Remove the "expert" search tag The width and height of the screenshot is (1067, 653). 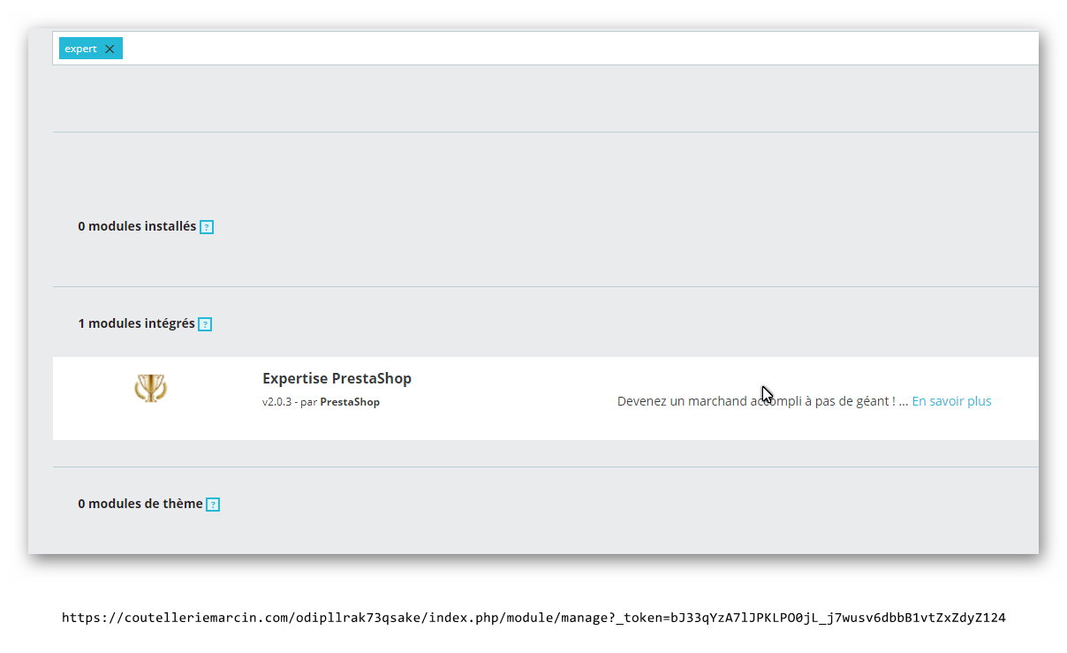(x=110, y=49)
